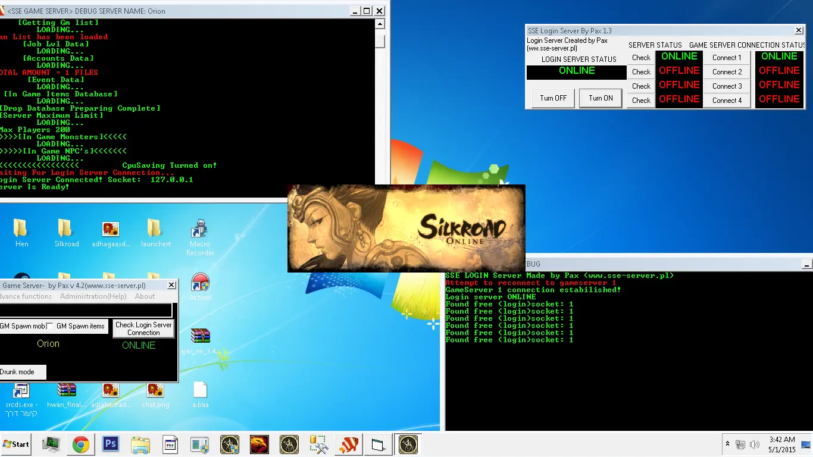Open the Advance functions menu in Game Server
Viewport: 813px width, 457px height.
pyautogui.click(x=25, y=296)
